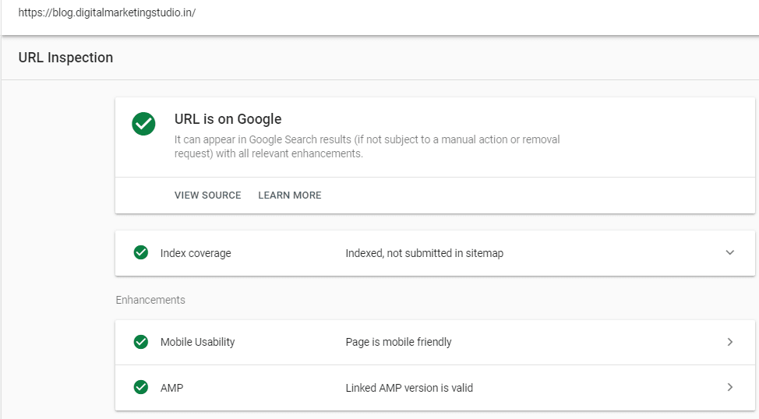Open AMP report via right arrow
The height and width of the screenshot is (419, 759).
tap(729, 387)
